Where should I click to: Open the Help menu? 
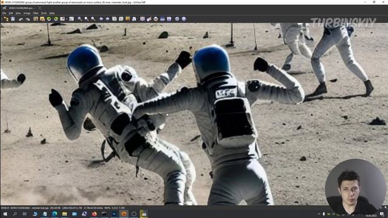click(x=52, y=13)
